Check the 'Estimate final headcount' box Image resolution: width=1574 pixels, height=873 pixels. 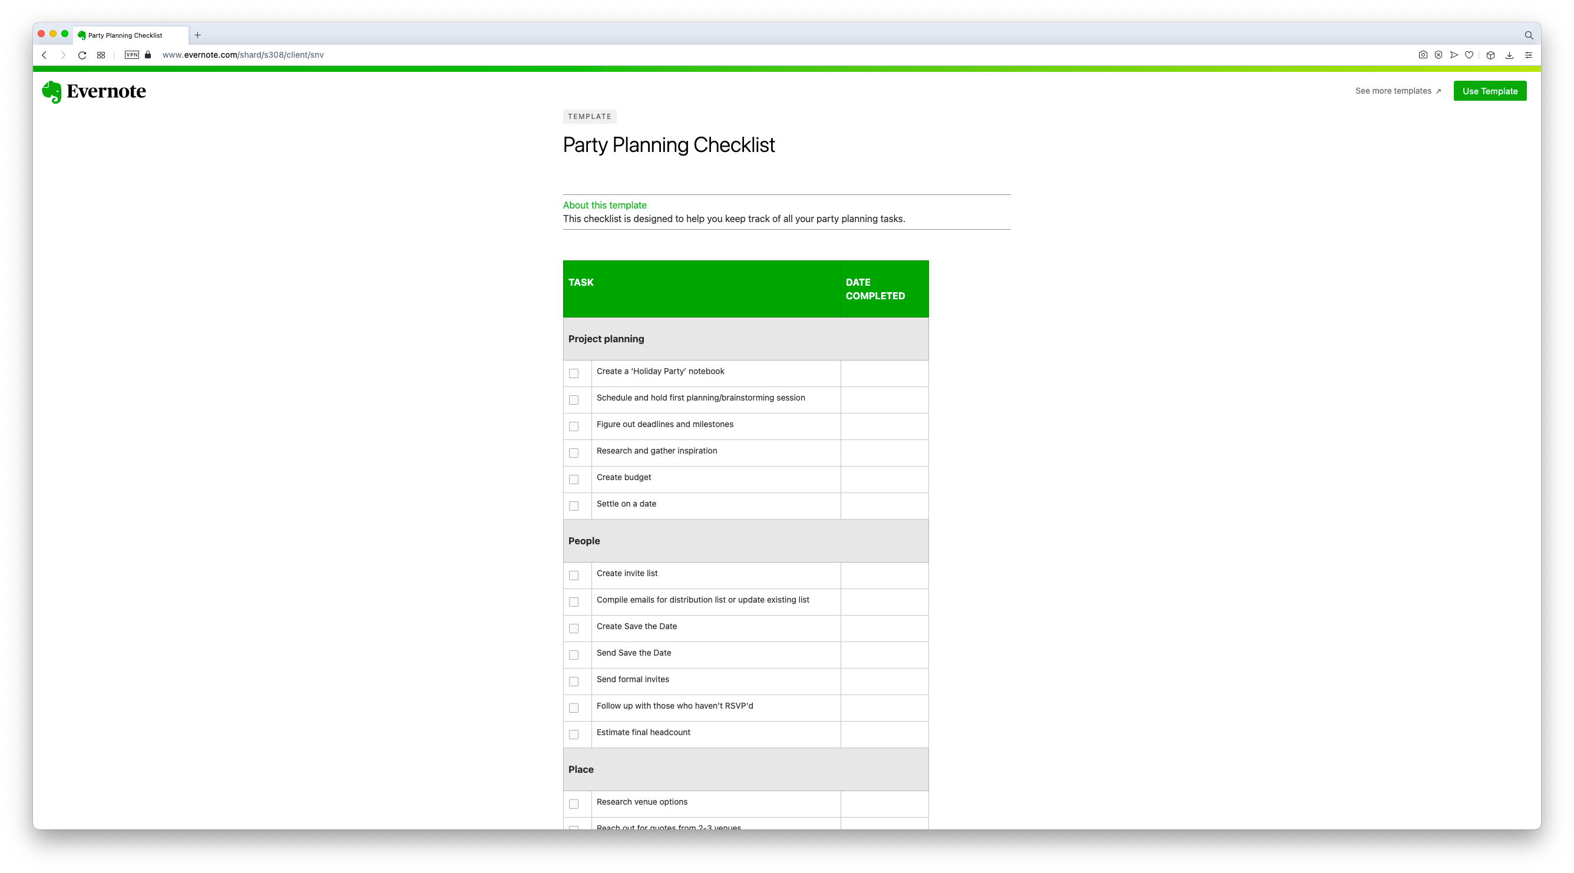[x=574, y=735]
